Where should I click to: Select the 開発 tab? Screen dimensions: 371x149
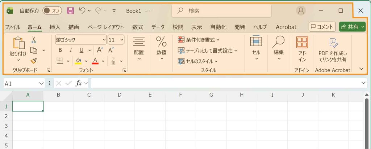pyautogui.click(x=240, y=27)
